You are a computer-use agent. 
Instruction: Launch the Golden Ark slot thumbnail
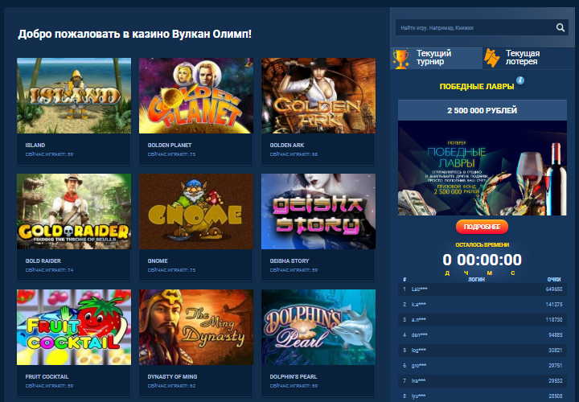[x=318, y=96]
